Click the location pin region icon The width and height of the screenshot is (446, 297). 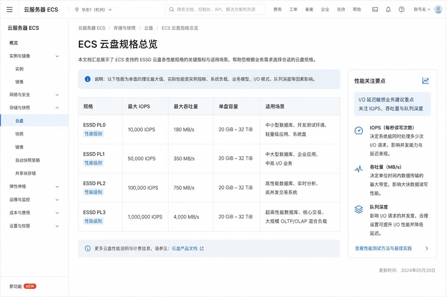77,10
